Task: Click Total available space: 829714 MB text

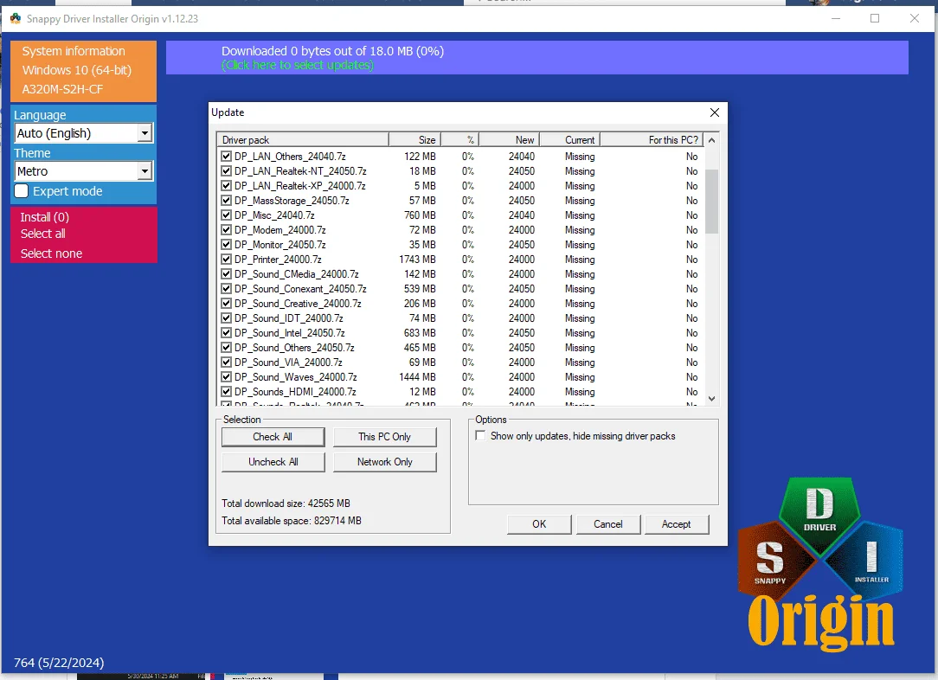Action: pyautogui.click(x=292, y=521)
